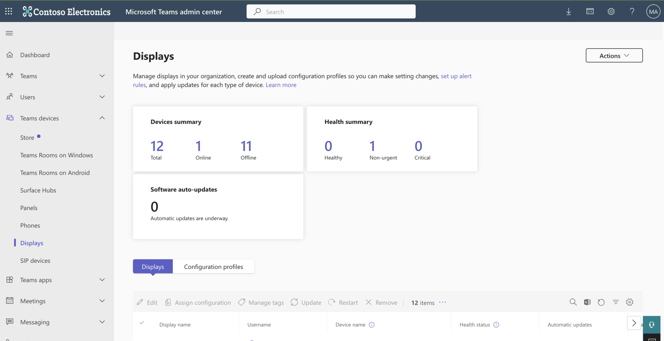The image size is (664, 341).
Task: Export the displays list to Excel
Action: (x=587, y=302)
